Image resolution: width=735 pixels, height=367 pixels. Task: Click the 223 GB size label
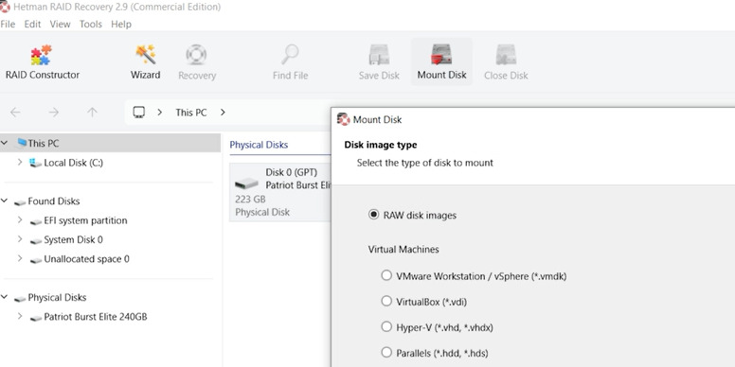[250, 199]
